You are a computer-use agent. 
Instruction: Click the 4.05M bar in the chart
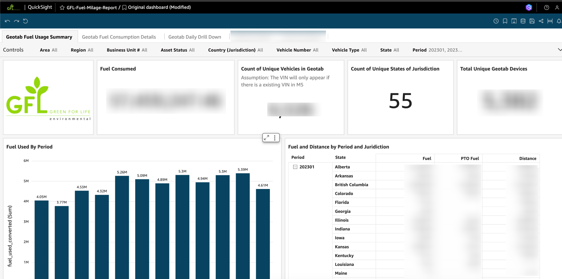42,240
